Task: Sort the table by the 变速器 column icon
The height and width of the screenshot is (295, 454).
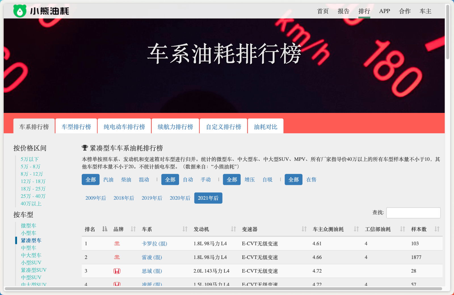Action: pos(304,229)
